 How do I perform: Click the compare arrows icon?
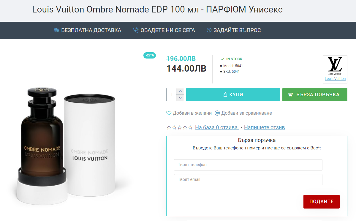point(217,113)
